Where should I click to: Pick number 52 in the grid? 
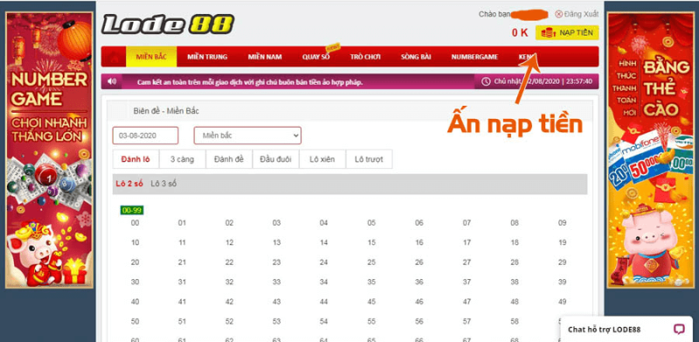(229, 322)
